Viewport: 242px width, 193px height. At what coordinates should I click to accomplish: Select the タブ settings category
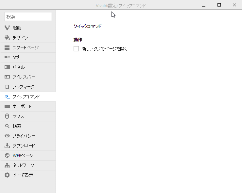[x=28, y=57]
